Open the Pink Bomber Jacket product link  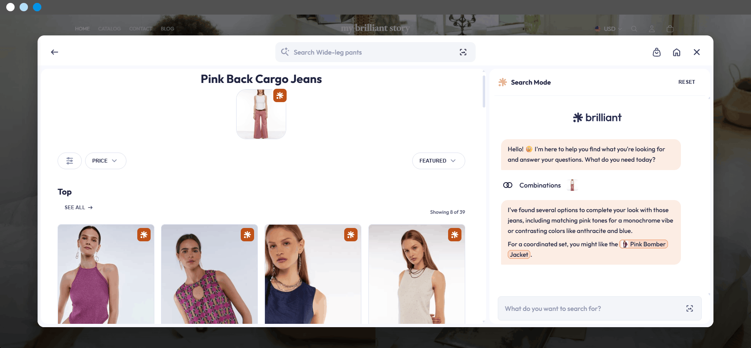[x=643, y=244]
